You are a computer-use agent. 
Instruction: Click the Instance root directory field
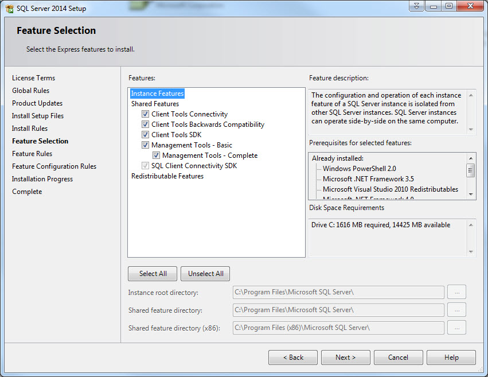point(338,292)
